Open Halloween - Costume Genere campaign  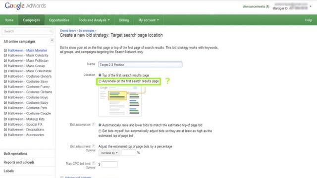(30, 76)
